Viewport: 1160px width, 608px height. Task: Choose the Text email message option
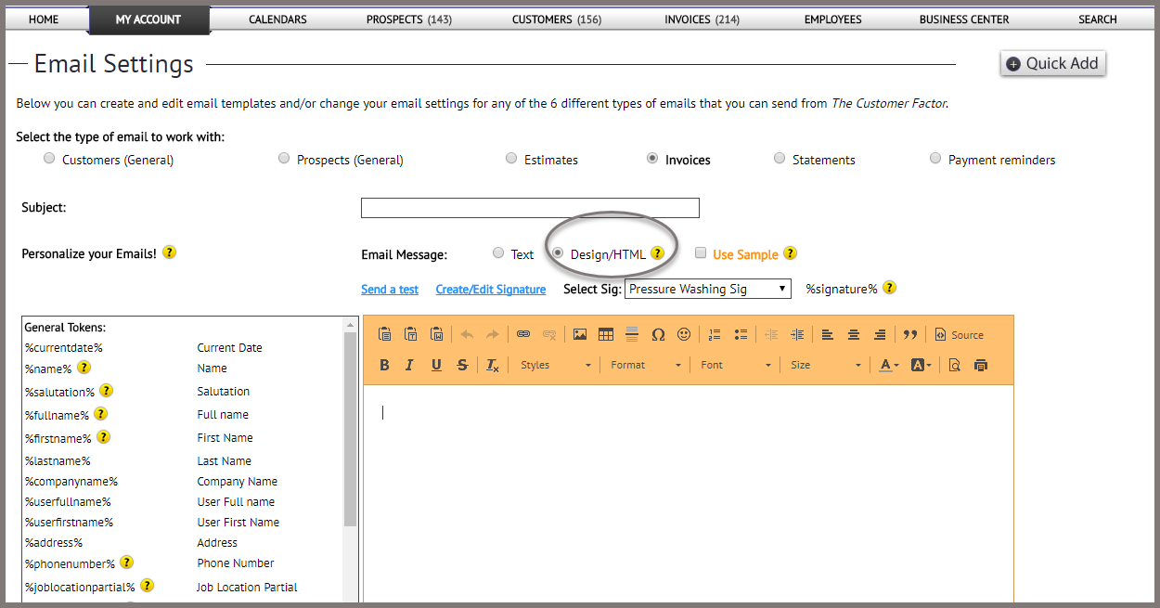[498, 253]
